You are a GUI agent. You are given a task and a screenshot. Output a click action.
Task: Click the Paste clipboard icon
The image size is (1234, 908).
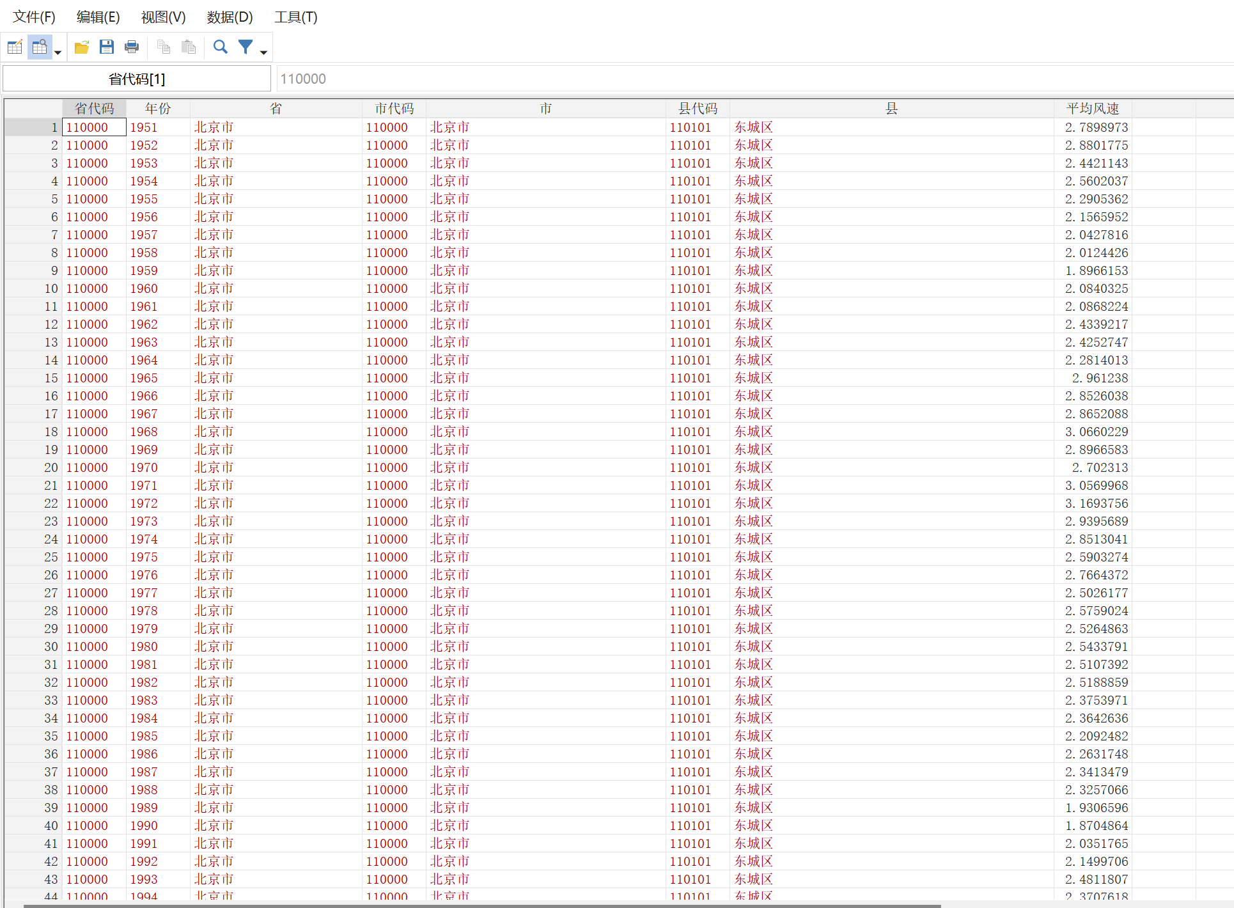tap(189, 47)
